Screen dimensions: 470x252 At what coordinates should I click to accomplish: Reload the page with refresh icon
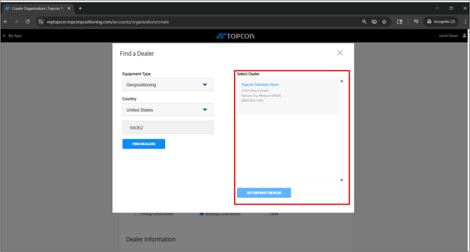[x=28, y=22]
